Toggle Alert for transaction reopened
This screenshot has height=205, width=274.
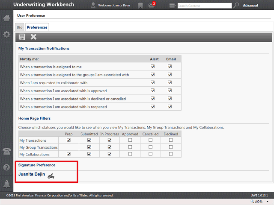[153, 106]
